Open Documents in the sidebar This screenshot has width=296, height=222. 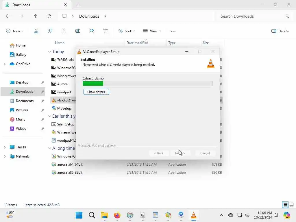(x=25, y=101)
